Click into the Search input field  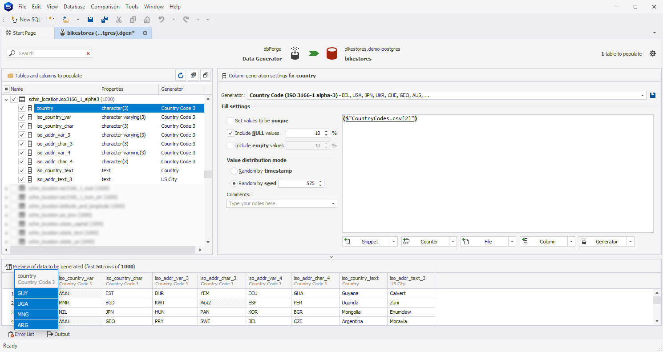click(49, 53)
